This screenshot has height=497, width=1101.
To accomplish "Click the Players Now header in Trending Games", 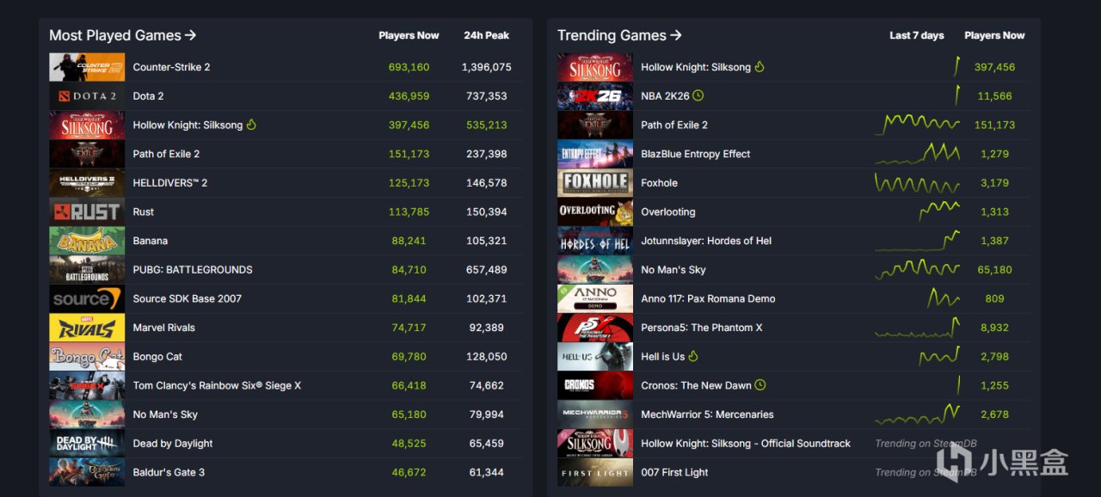I will click(994, 35).
